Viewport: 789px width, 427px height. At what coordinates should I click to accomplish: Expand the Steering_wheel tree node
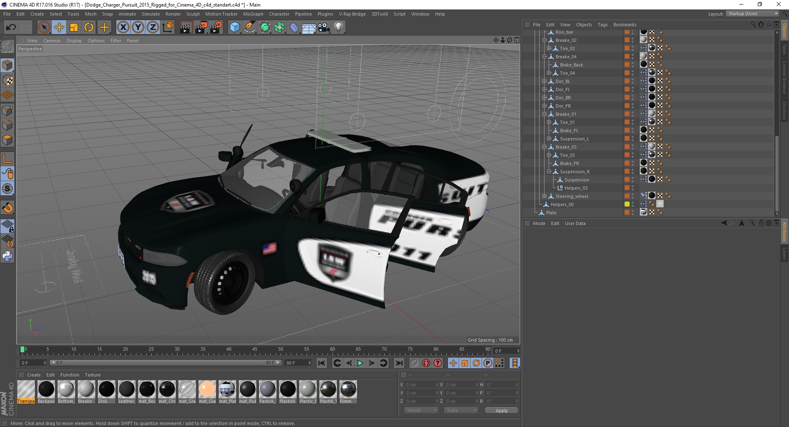pos(544,196)
